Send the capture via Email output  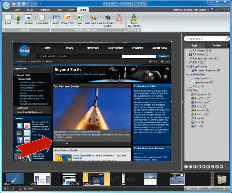pyautogui.click(x=8, y=19)
